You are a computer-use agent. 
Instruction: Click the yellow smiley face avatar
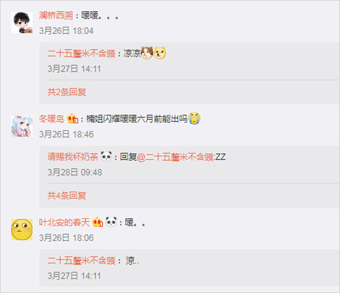tap(22, 229)
